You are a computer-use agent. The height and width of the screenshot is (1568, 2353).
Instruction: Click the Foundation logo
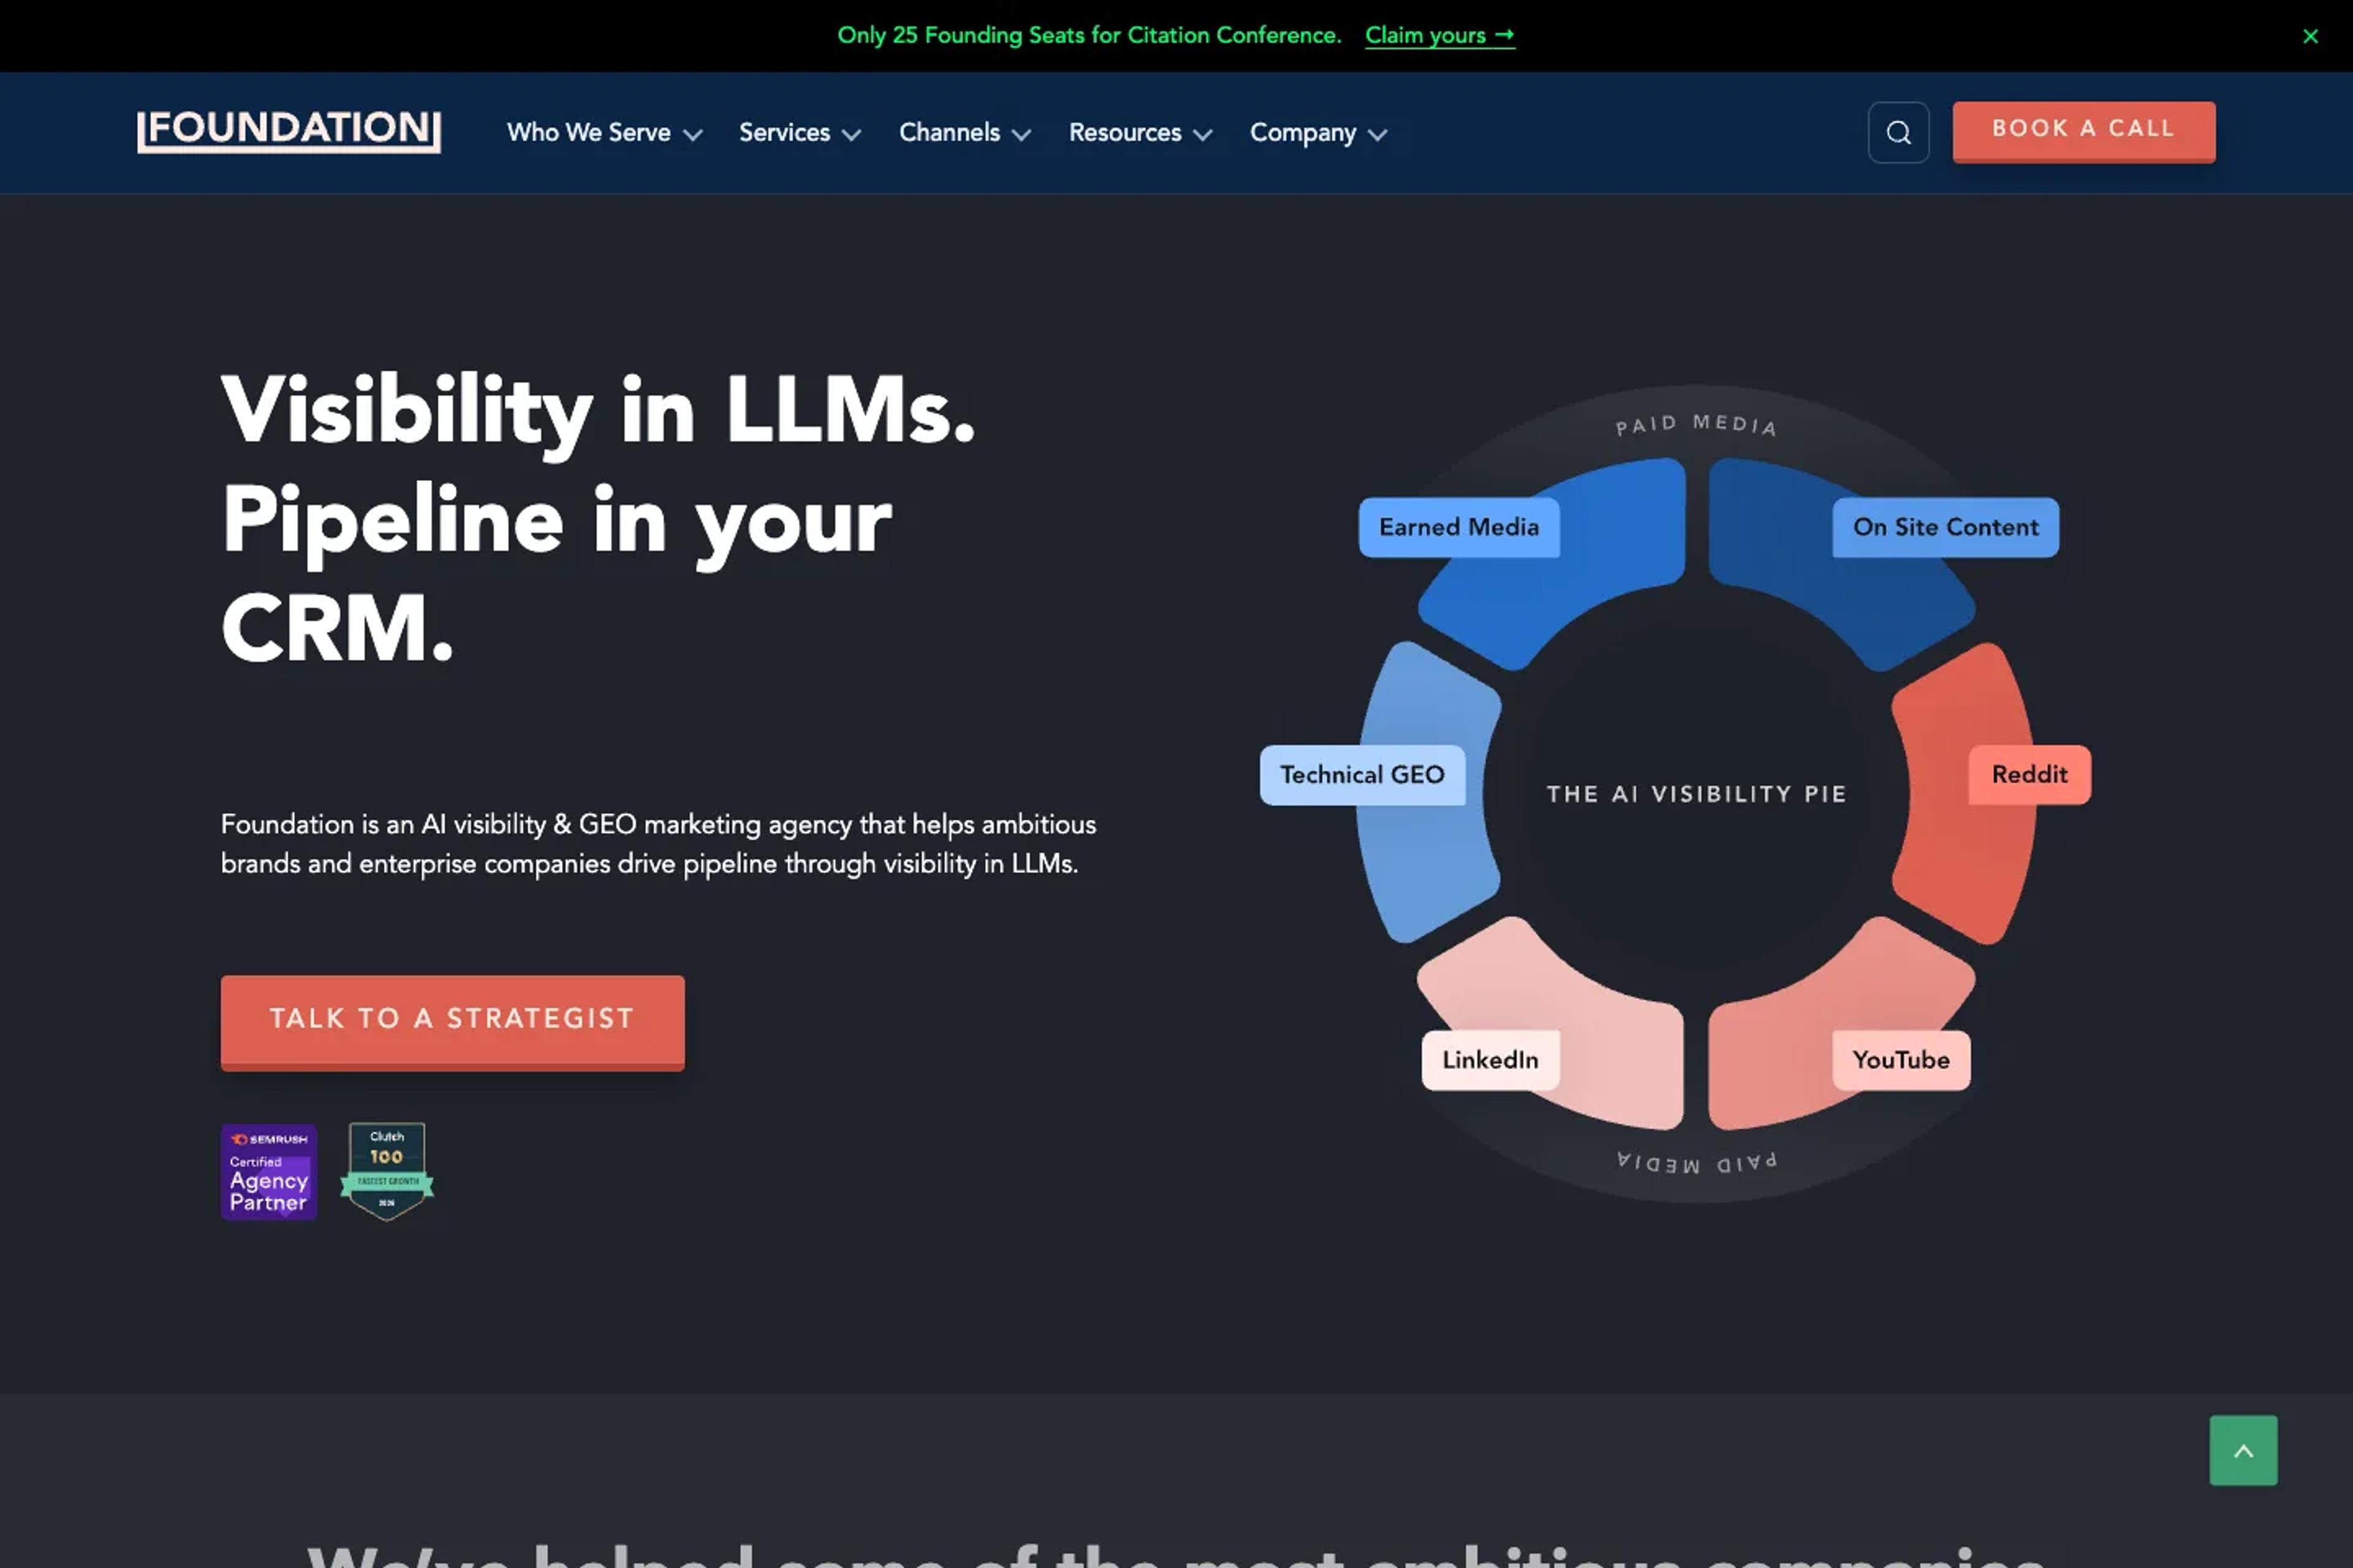[x=289, y=131]
